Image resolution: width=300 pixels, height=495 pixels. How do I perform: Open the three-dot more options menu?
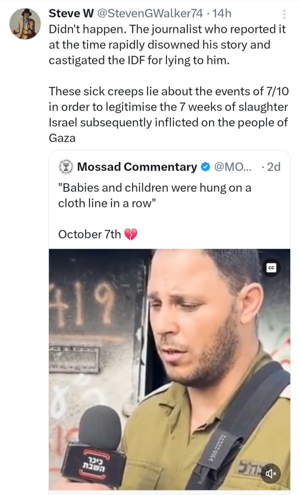click(x=284, y=15)
